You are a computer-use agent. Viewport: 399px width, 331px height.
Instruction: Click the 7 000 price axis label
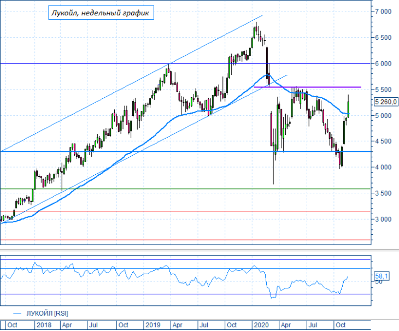[x=383, y=11]
